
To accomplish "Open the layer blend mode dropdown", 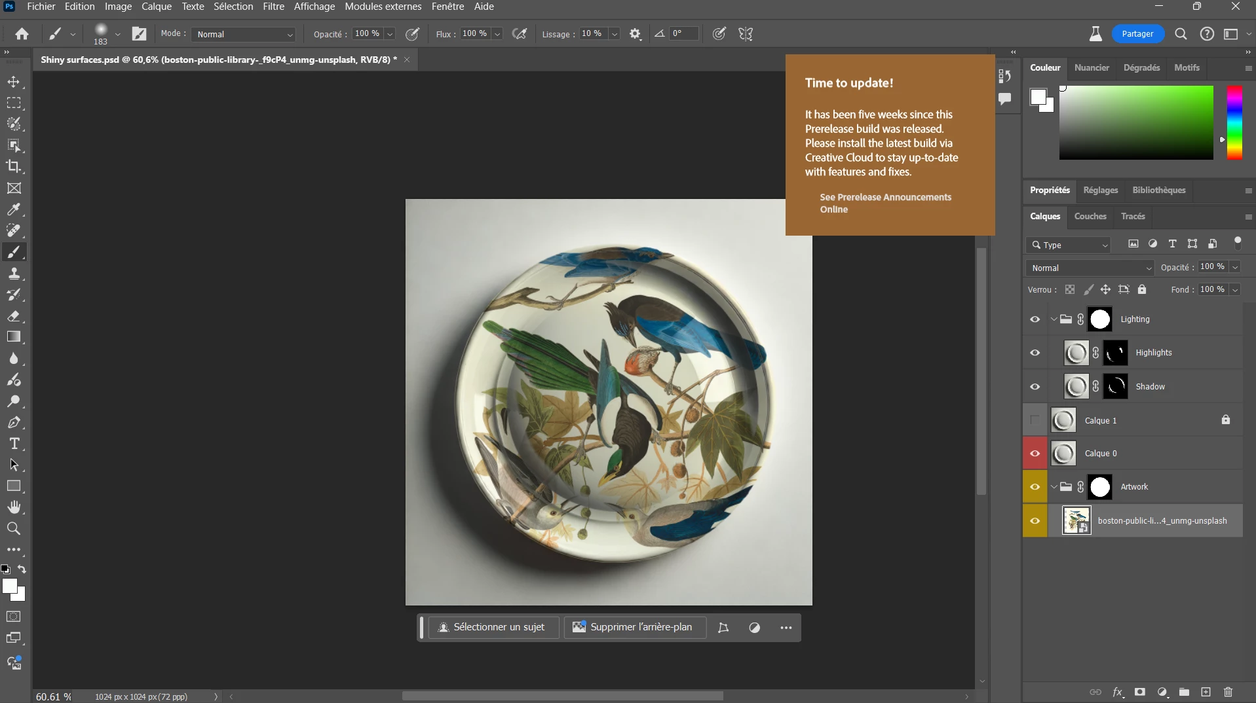I will pos(1090,268).
